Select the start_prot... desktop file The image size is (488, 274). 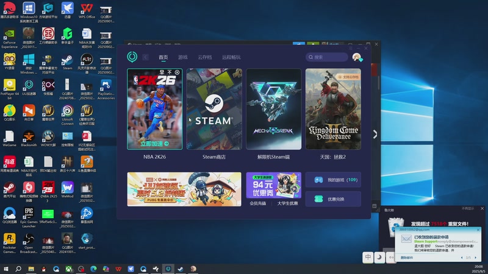(x=87, y=241)
